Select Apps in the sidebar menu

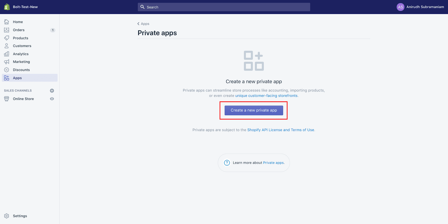click(x=30, y=78)
